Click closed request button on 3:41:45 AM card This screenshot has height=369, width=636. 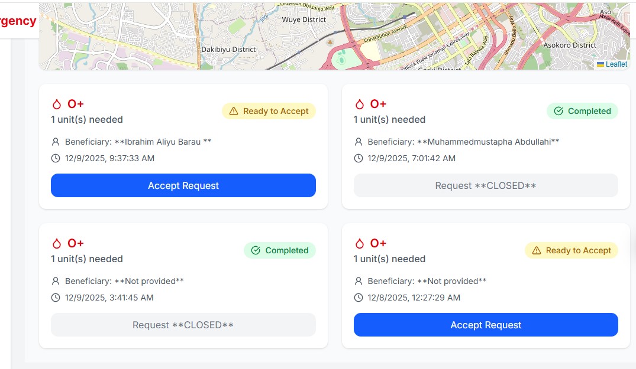pos(183,325)
